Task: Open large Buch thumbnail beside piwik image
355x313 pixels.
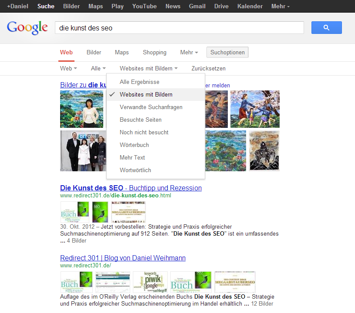Action: (x=191, y=282)
